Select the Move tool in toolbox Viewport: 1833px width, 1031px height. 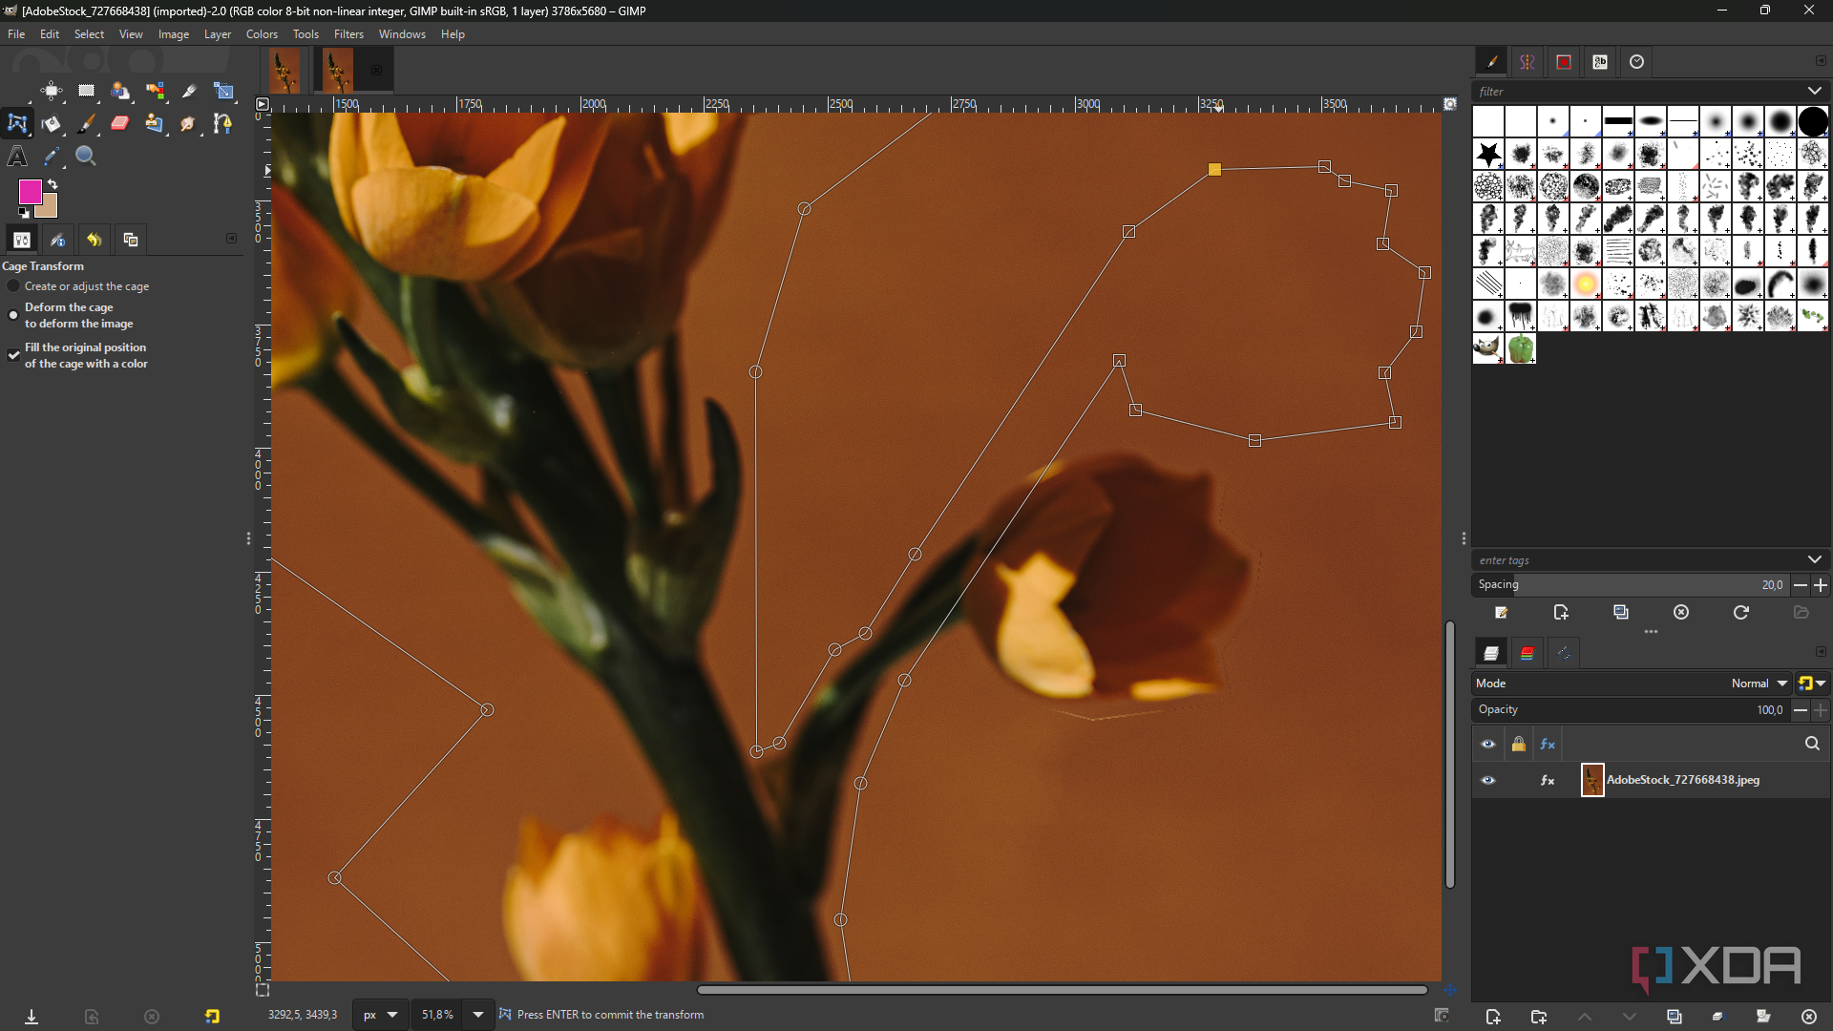(52, 91)
